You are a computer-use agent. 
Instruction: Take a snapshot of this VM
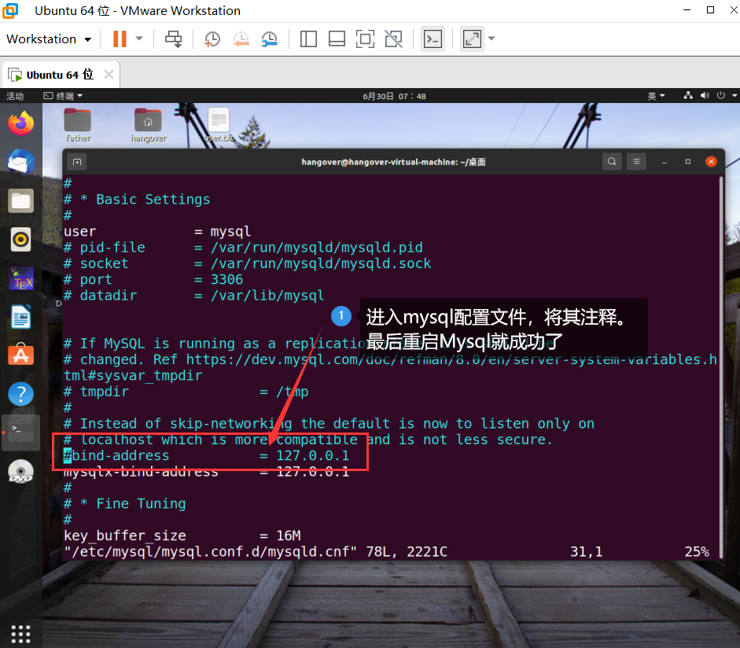coord(212,39)
